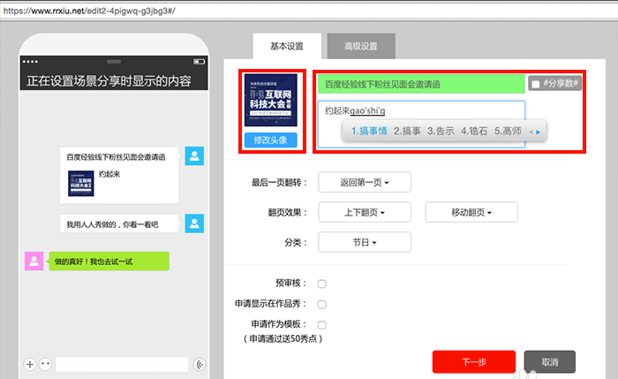Click blue avatar beside 我用人人秀做的 message
618x379 pixels.
pyautogui.click(x=194, y=224)
